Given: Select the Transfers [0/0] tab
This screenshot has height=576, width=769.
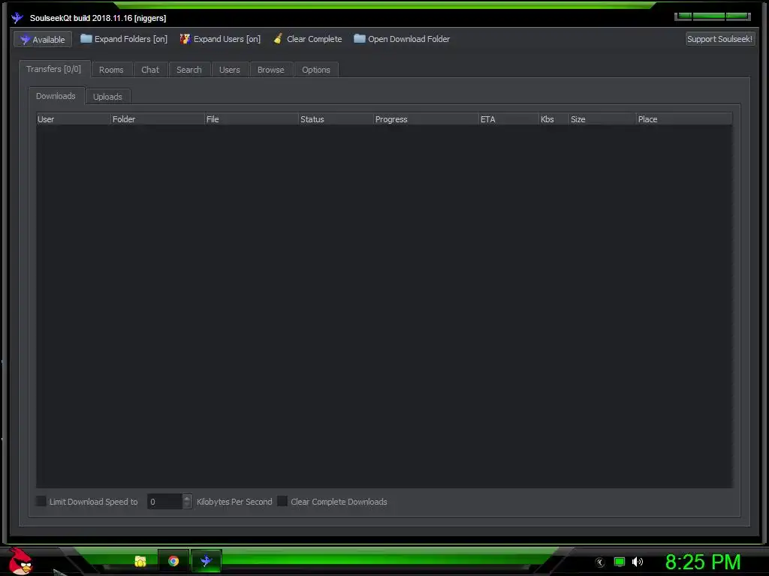Looking at the screenshot, I should coord(54,69).
